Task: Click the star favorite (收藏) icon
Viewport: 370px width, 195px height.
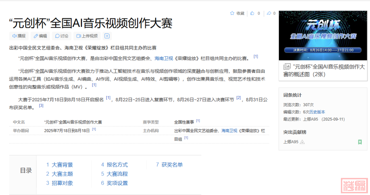Action: pyautogui.click(x=232, y=13)
